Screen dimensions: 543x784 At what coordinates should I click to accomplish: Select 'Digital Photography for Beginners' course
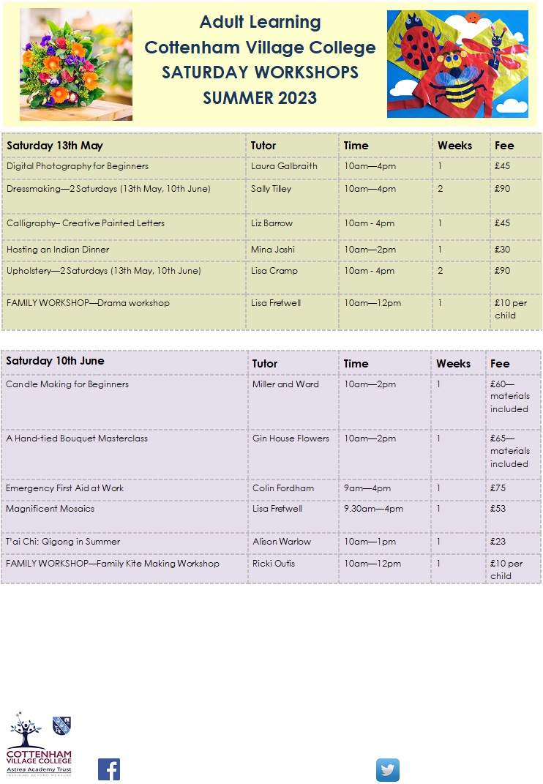click(x=78, y=166)
